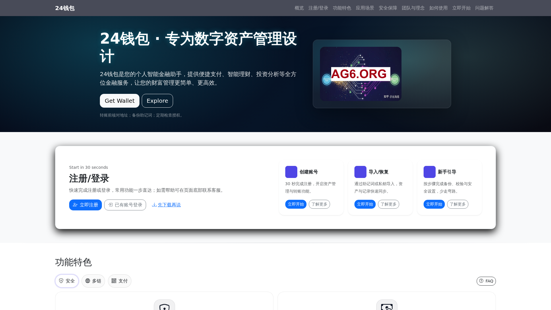This screenshot has width=551, height=310.
Task: Click 已有账号登录 button
Action: pos(125,205)
